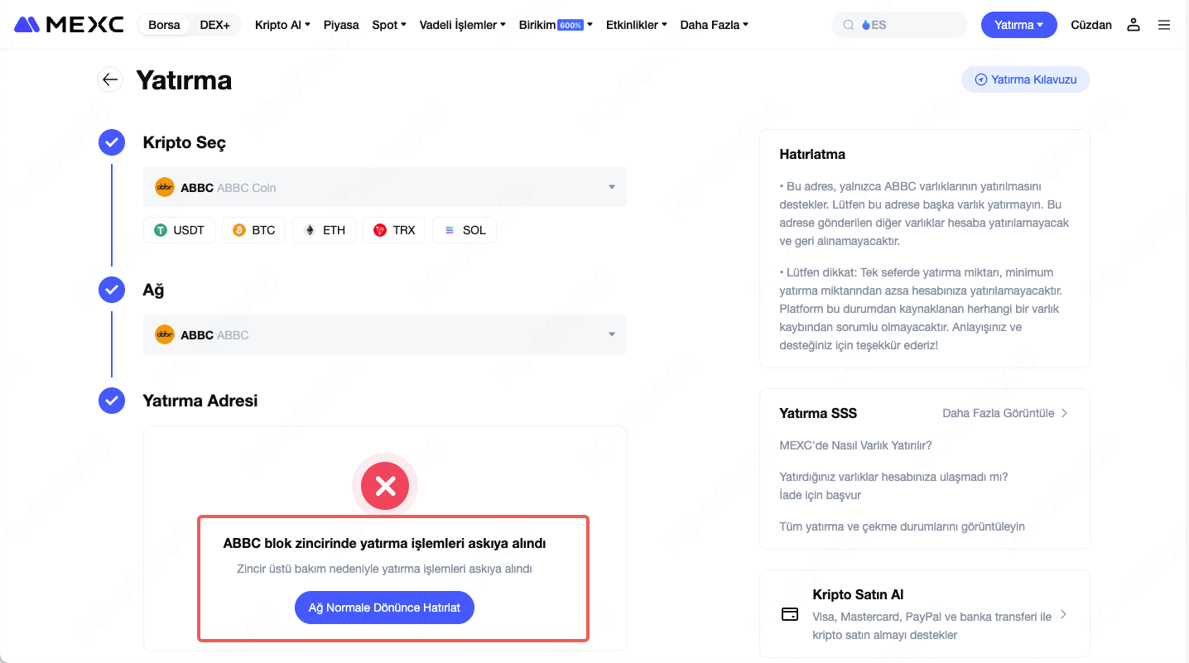Screen dimensions: 1189x663
Task: Expand the Kripto AI menu
Action: click(x=282, y=25)
